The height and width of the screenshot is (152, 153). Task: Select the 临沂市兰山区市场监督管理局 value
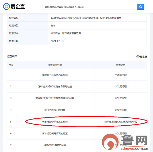coord(66,33)
